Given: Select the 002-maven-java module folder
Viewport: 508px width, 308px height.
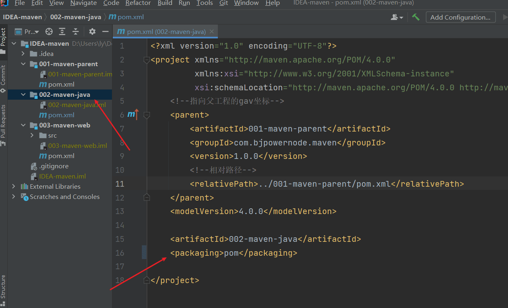Looking at the screenshot, I should pyautogui.click(x=60, y=95).
